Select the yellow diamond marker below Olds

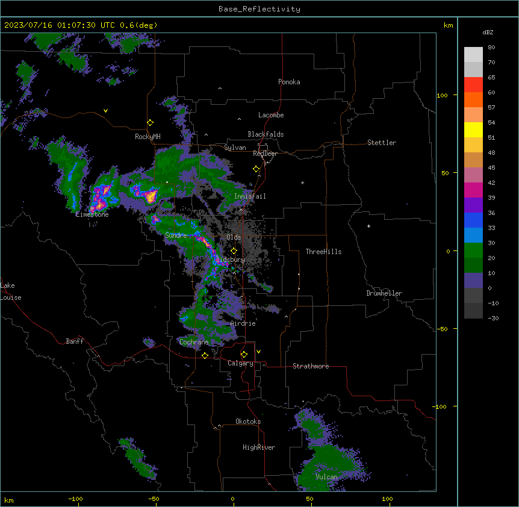point(234,251)
